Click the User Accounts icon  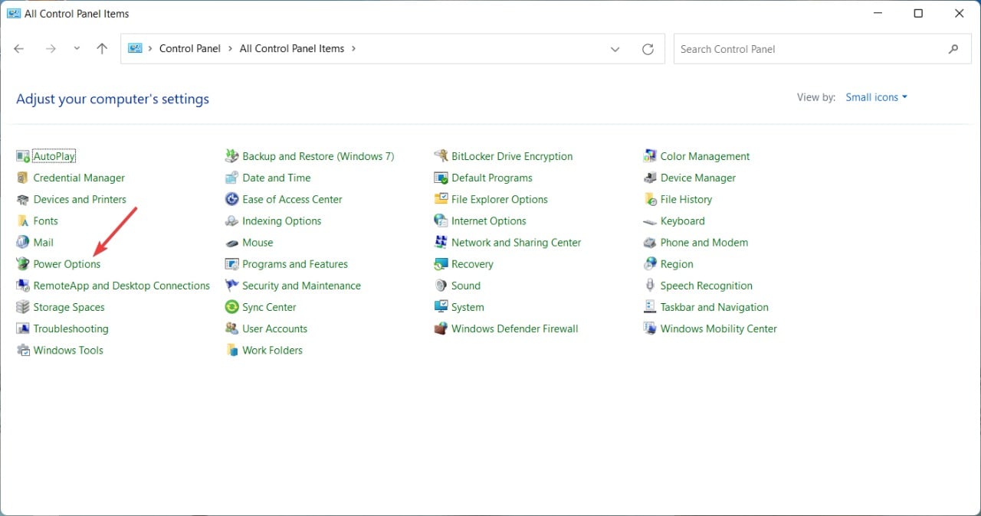coord(231,328)
